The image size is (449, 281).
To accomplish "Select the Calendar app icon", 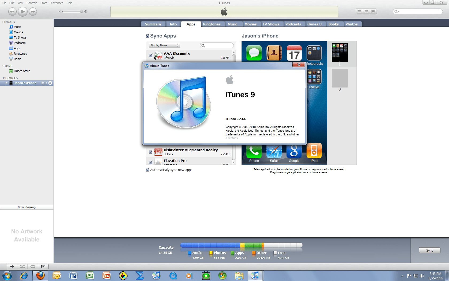I will (294, 53).
